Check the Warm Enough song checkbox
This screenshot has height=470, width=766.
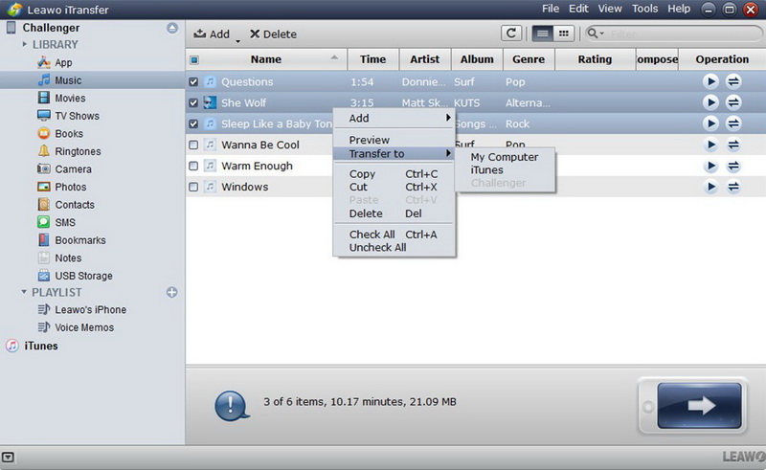tap(194, 167)
